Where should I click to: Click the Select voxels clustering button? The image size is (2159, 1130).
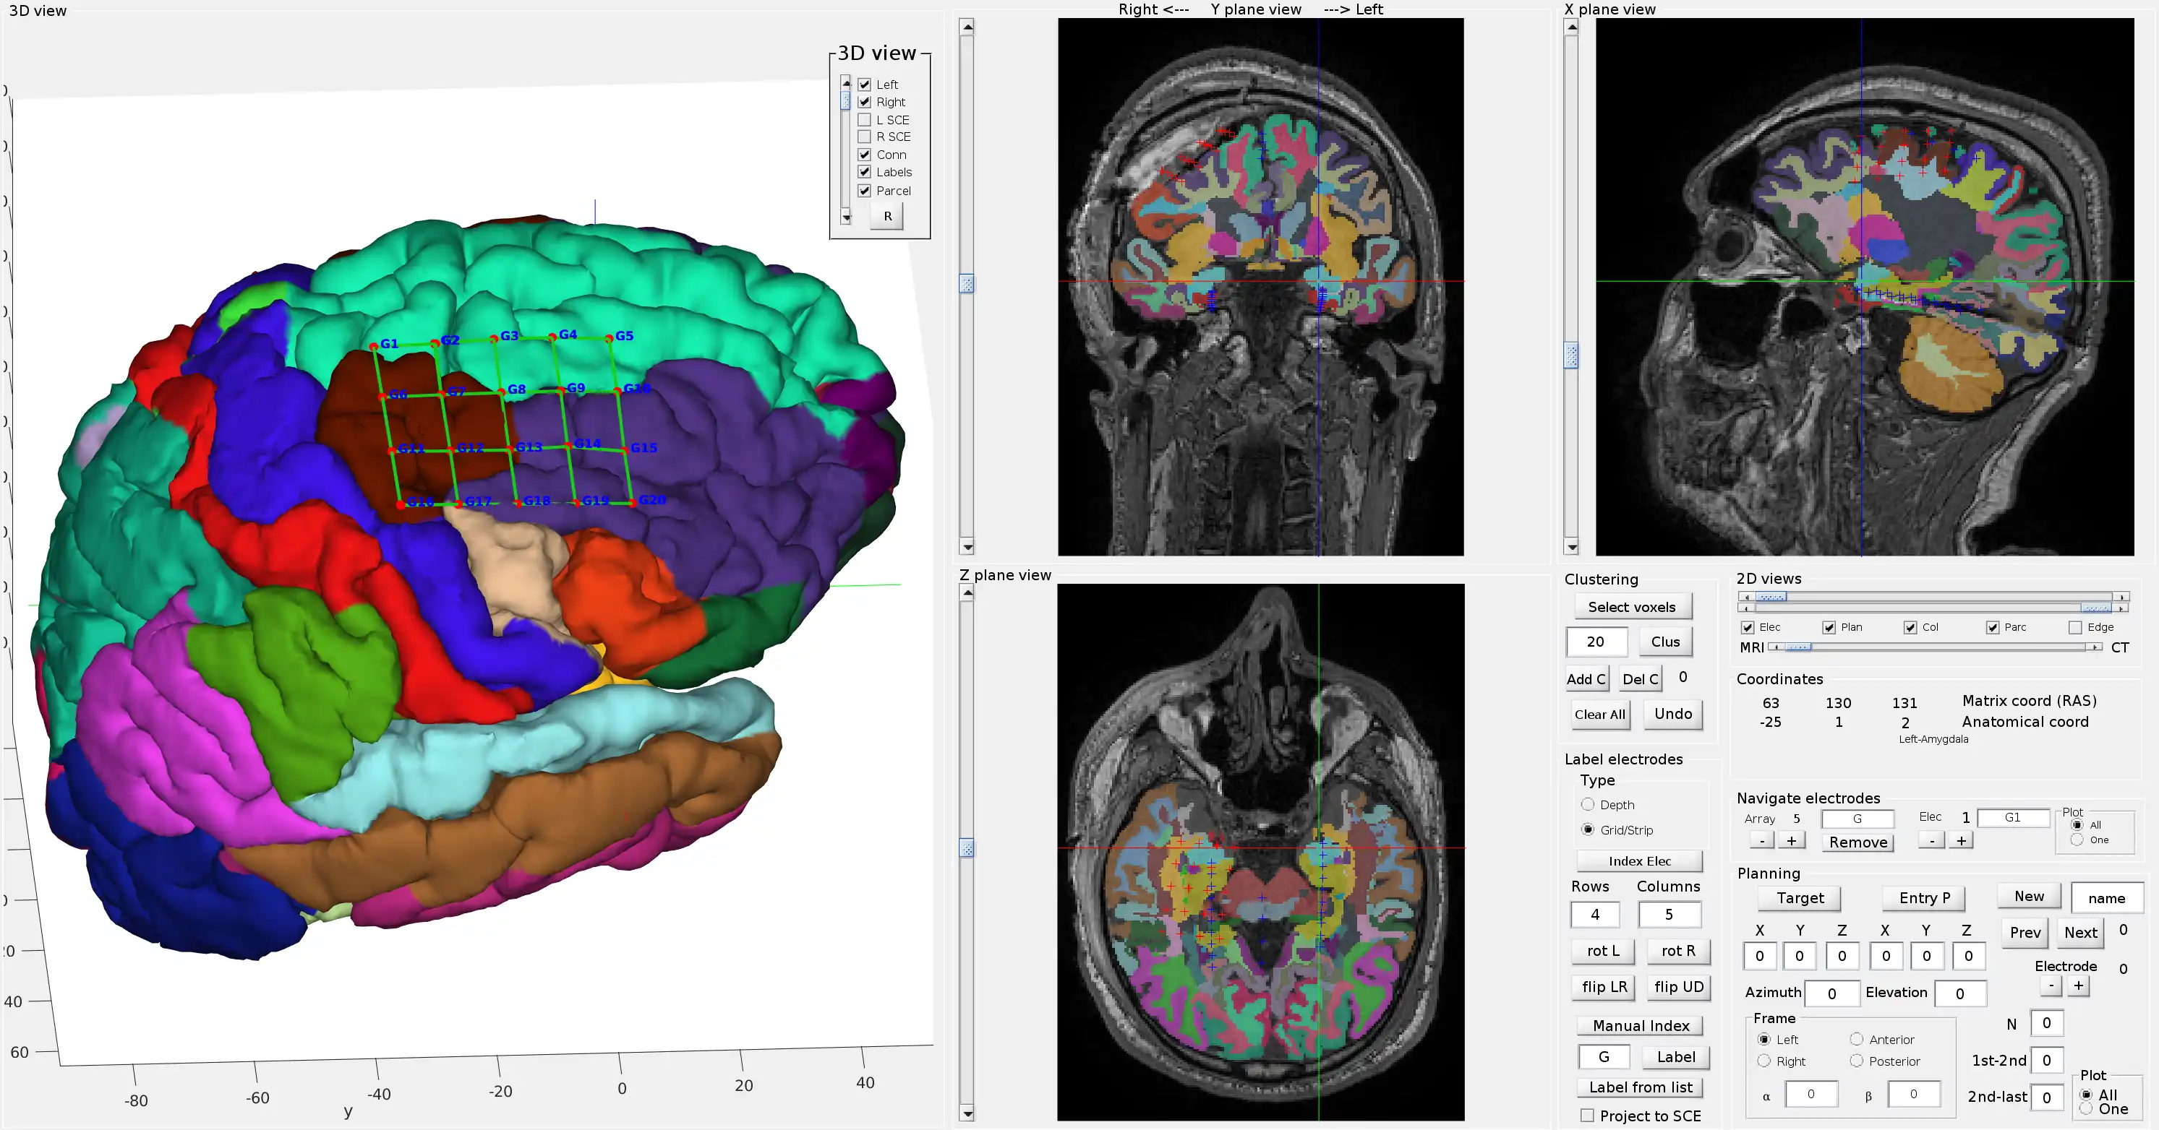tap(1632, 606)
